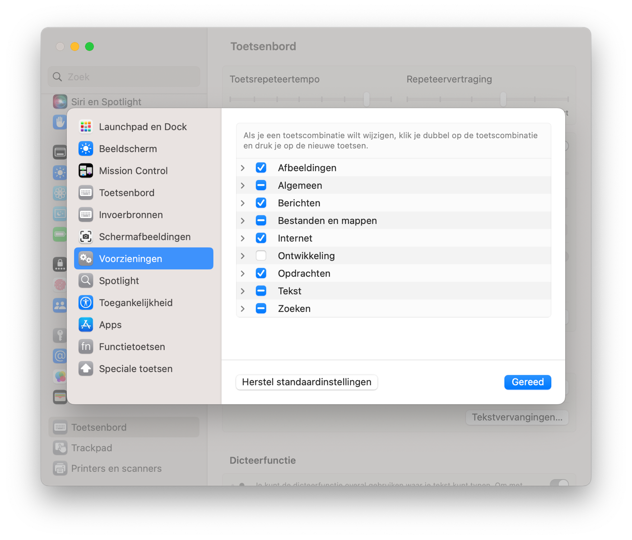Open the Functietoetsen category
The height and width of the screenshot is (540, 632).
(144, 347)
